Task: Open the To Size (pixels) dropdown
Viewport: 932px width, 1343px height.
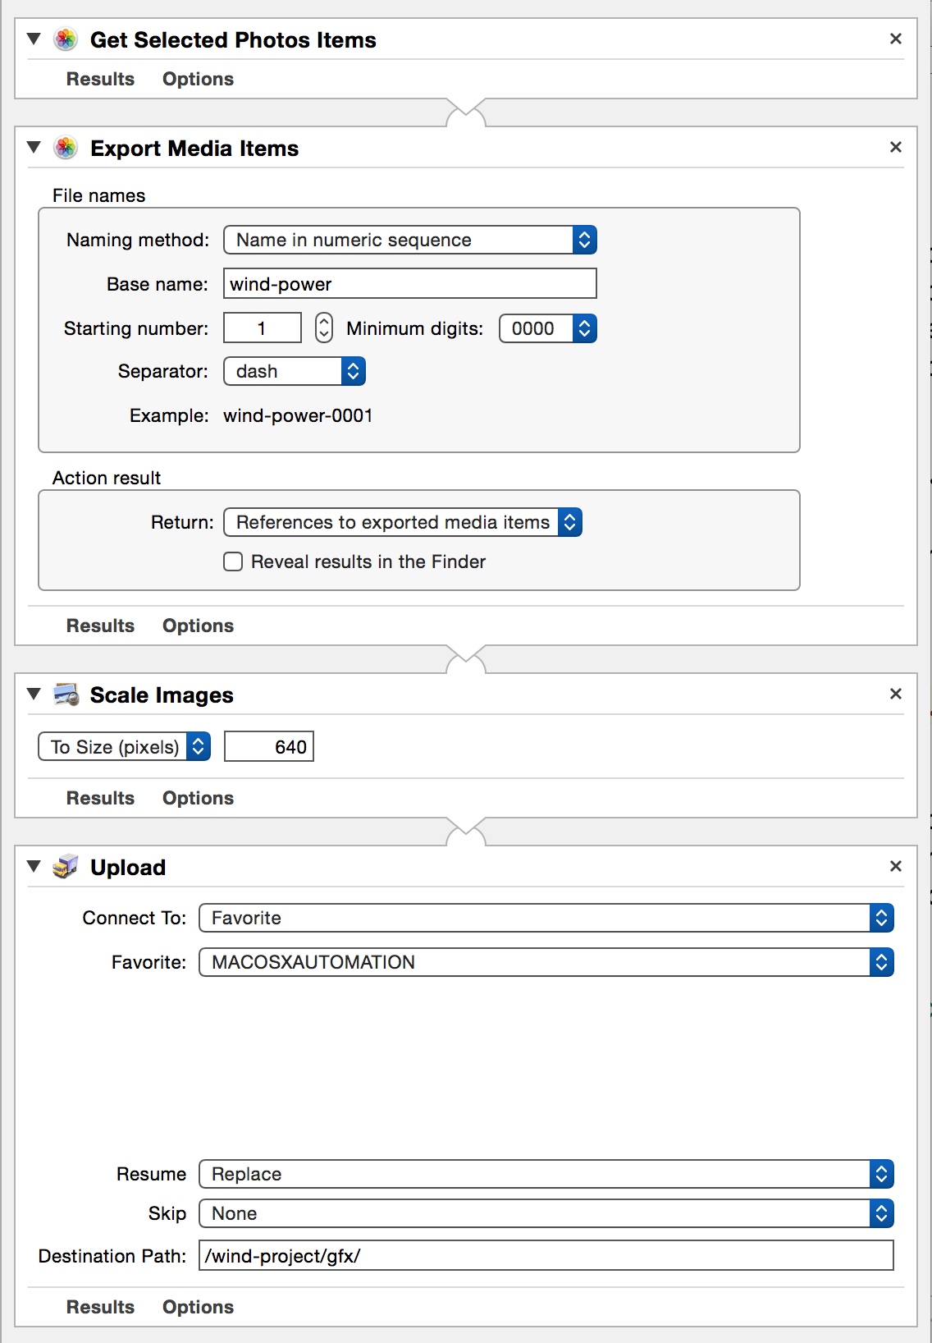Action: [125, 747]
